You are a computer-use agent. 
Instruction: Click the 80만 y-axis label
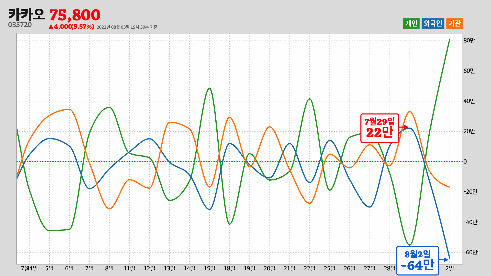[x=469, y=41]
